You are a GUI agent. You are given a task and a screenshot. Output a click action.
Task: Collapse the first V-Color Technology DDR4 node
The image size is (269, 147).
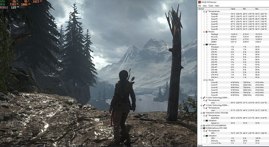201,98
